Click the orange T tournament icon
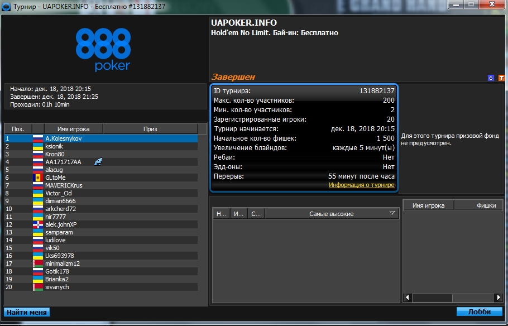508x326 pixels. point(501,78)
